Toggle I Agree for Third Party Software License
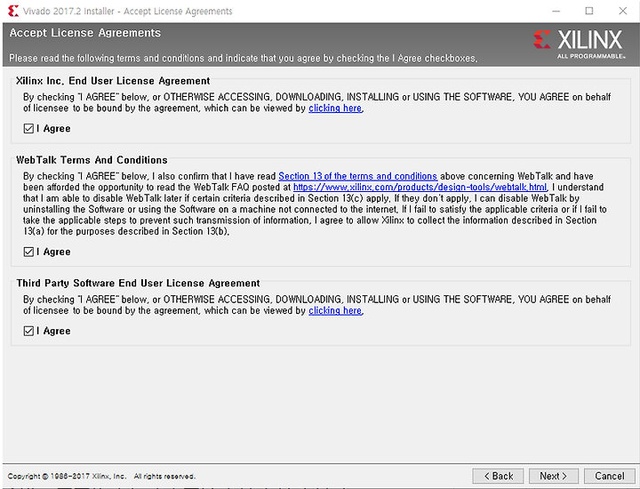Screen dimensions: 640x489 pos(28,331)
